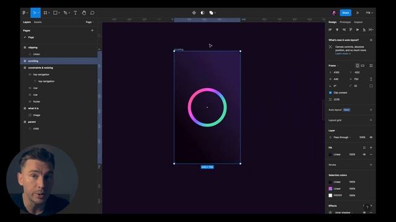
Task: Add a new page
Action: (92, 30)
